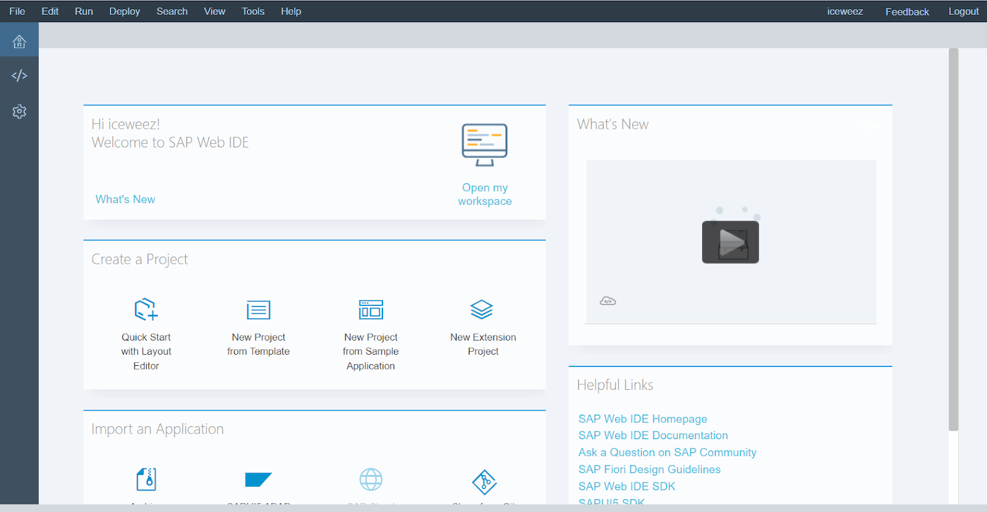Click New Project from Sample Application icon
Screen dimensions: 987x512
pyautogui.click(x=371, y=310)
